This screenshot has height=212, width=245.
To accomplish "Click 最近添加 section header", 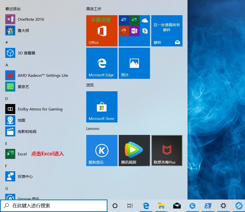I will click(x=13, y=9).
